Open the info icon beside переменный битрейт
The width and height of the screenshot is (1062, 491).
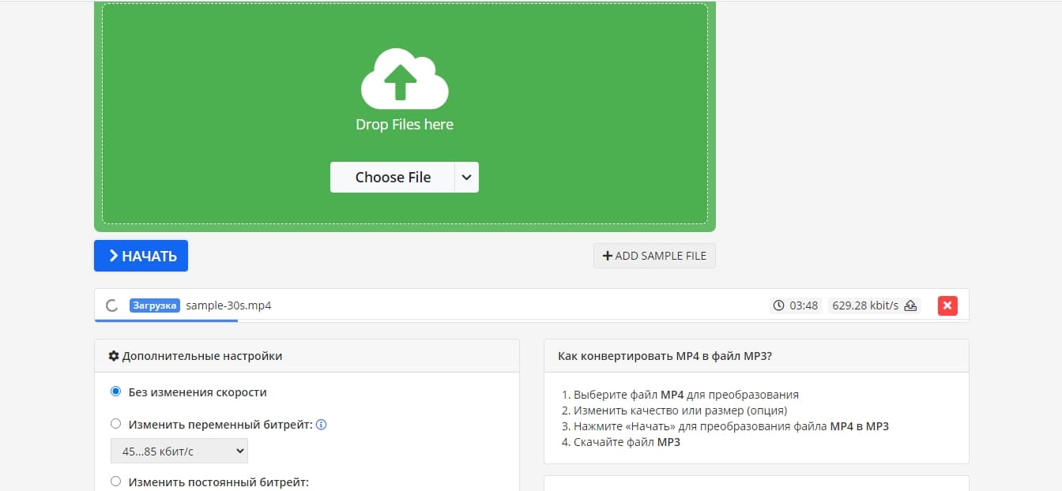click(322, 425)
